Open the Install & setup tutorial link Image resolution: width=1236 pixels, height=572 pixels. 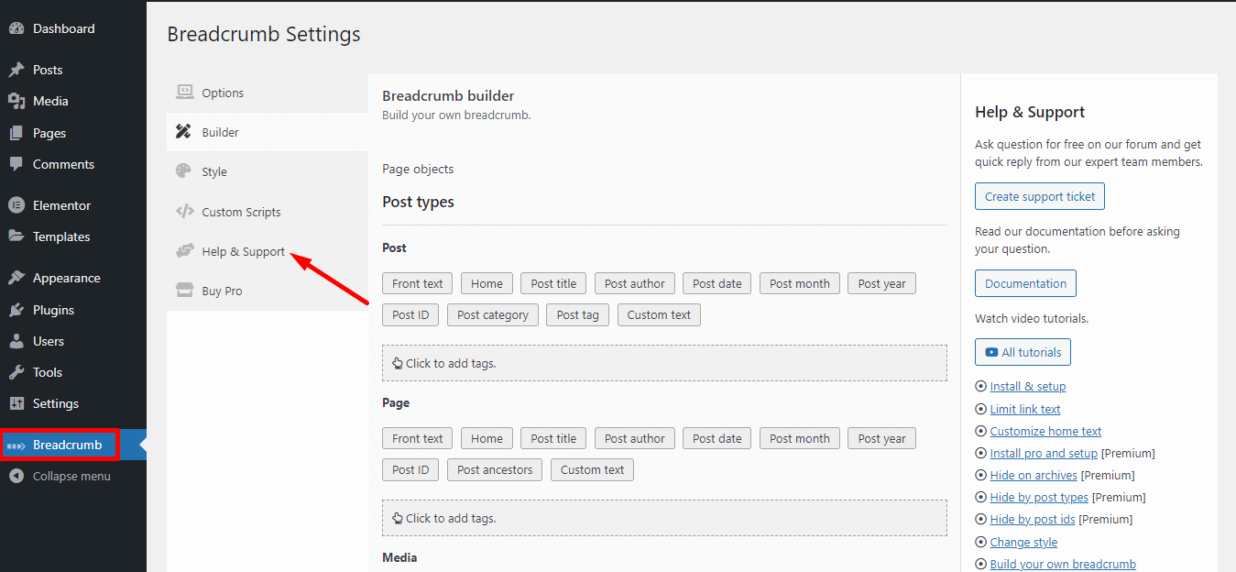pos(1028,387)
